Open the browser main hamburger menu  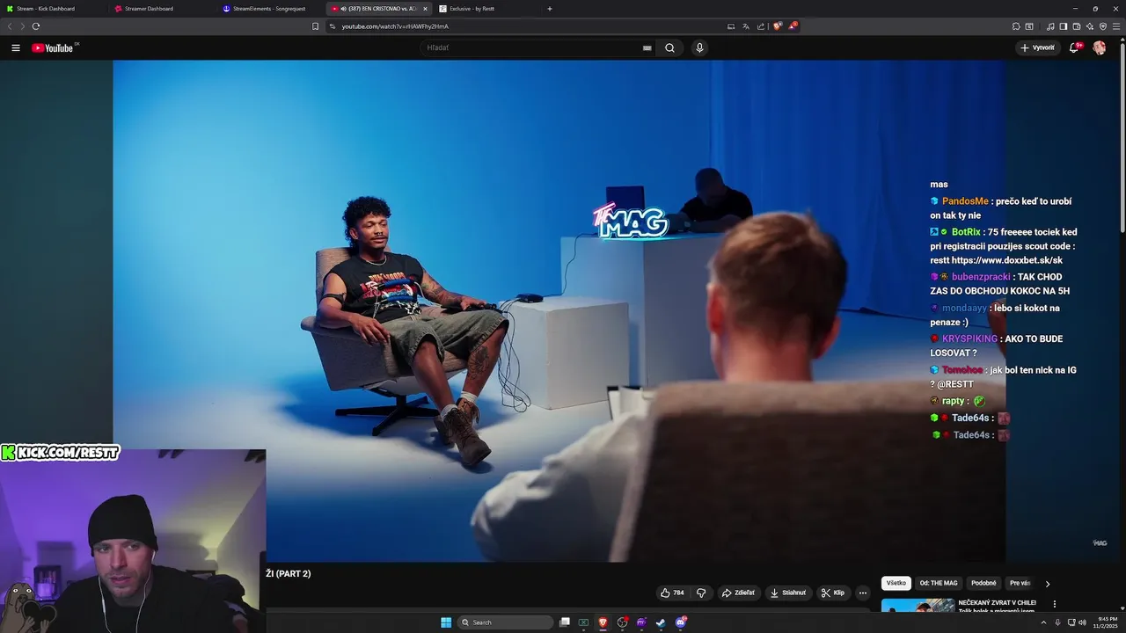click(x=1117, y=26)
